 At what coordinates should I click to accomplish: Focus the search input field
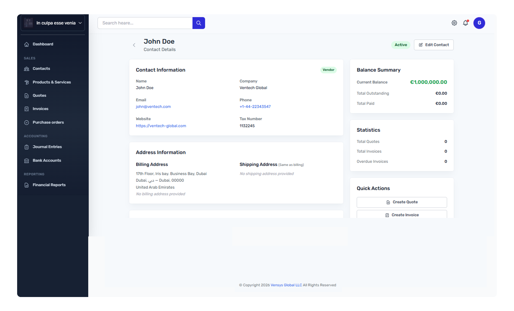tap(145, 23)
